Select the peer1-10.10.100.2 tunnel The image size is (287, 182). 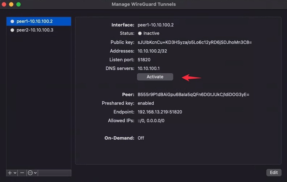point(39,21)
